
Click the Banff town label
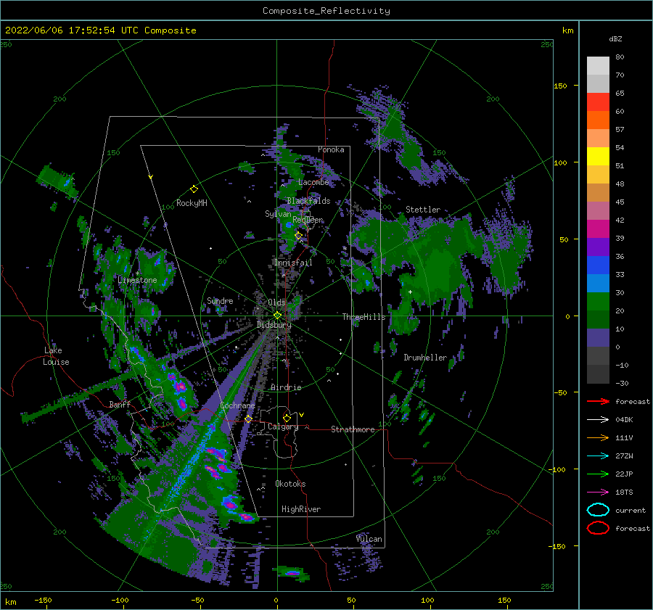[x=120, y=404]
